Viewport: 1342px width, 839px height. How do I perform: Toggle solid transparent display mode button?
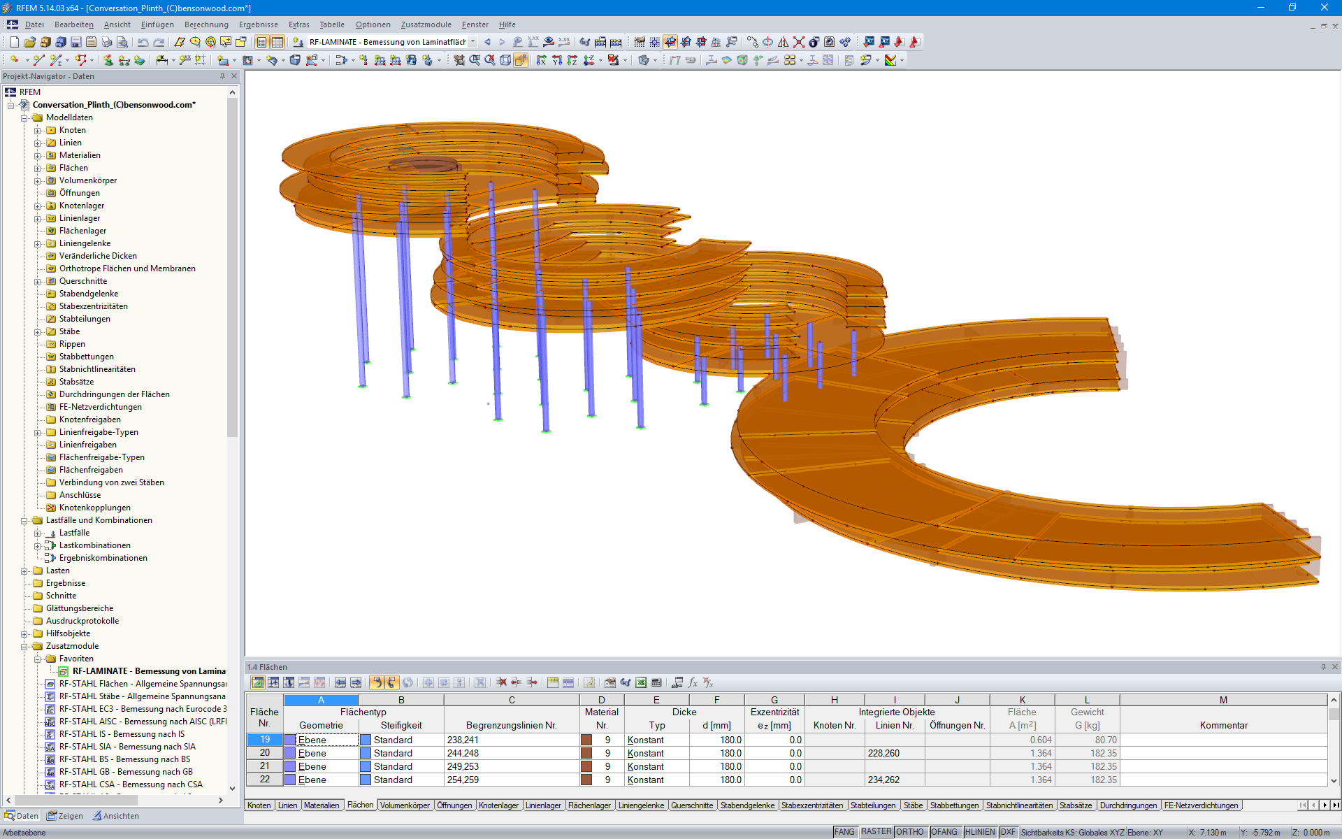coord(521,60)
